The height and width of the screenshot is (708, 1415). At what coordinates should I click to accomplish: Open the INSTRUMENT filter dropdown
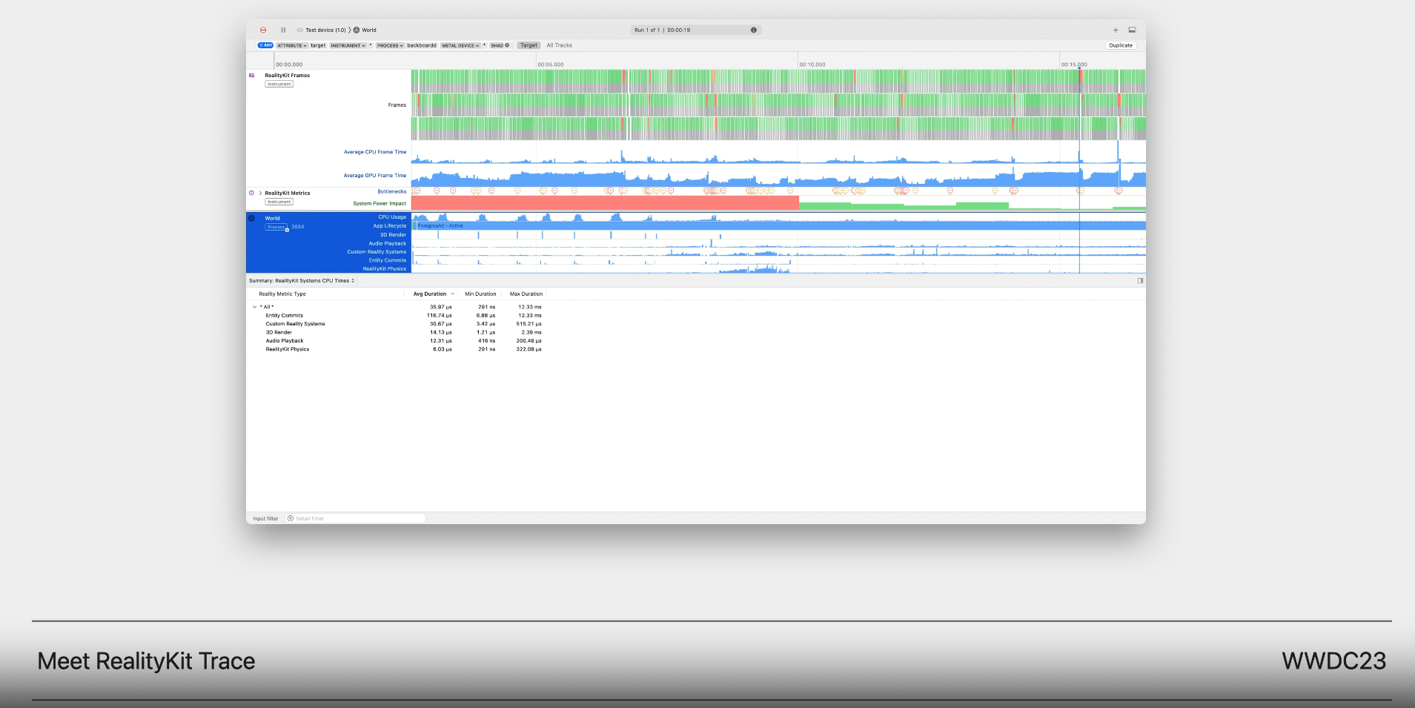[348, 45]
